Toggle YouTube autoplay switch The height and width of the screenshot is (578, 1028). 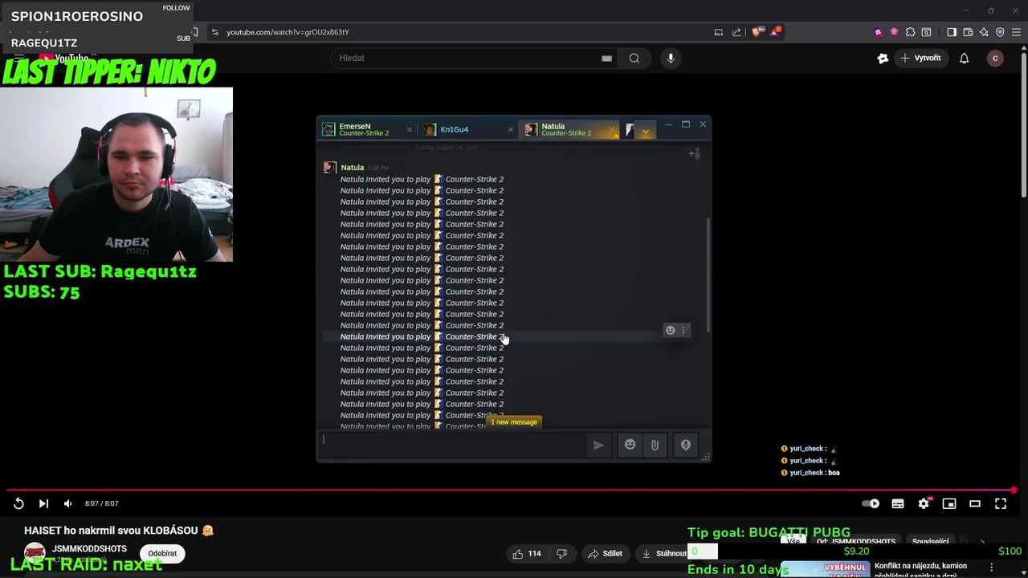click(x=871, y=503)
